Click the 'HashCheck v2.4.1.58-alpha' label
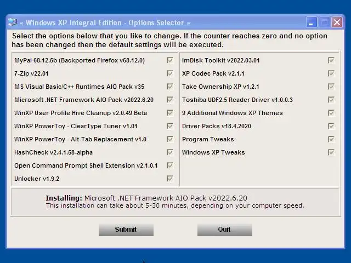Image resolution: width=351 pixels, height=263 pixels. (53, 152)
